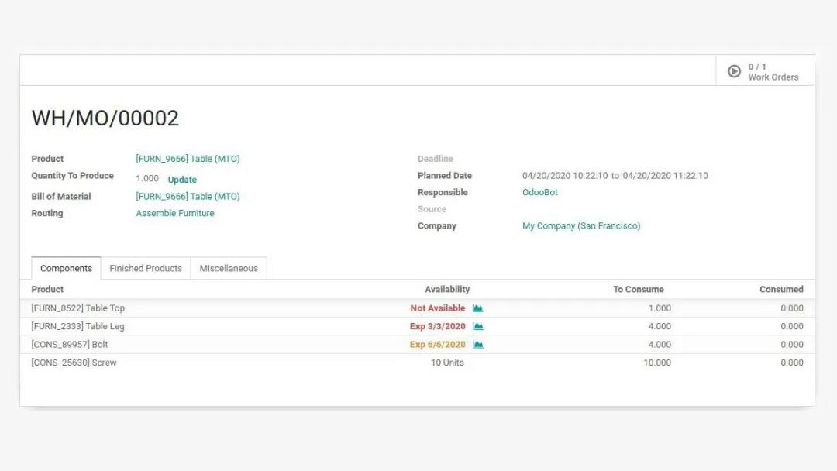Open Bill of Material [FURN_9666] Table link
Image resolution: width=837 pixels, height=471 pixels.
coord(188,196)
